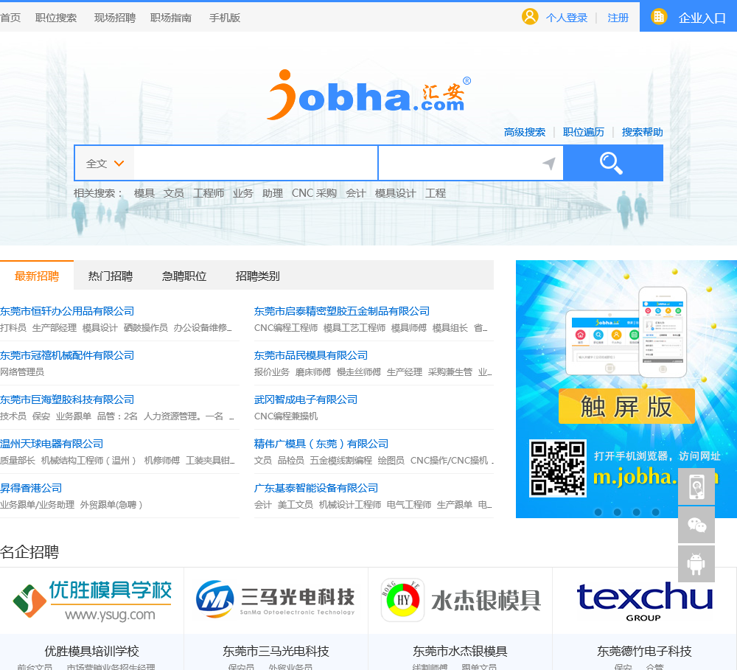Open the 高级搜索 link
Viewport: 737px width, 670px height.
coord(525,132)
